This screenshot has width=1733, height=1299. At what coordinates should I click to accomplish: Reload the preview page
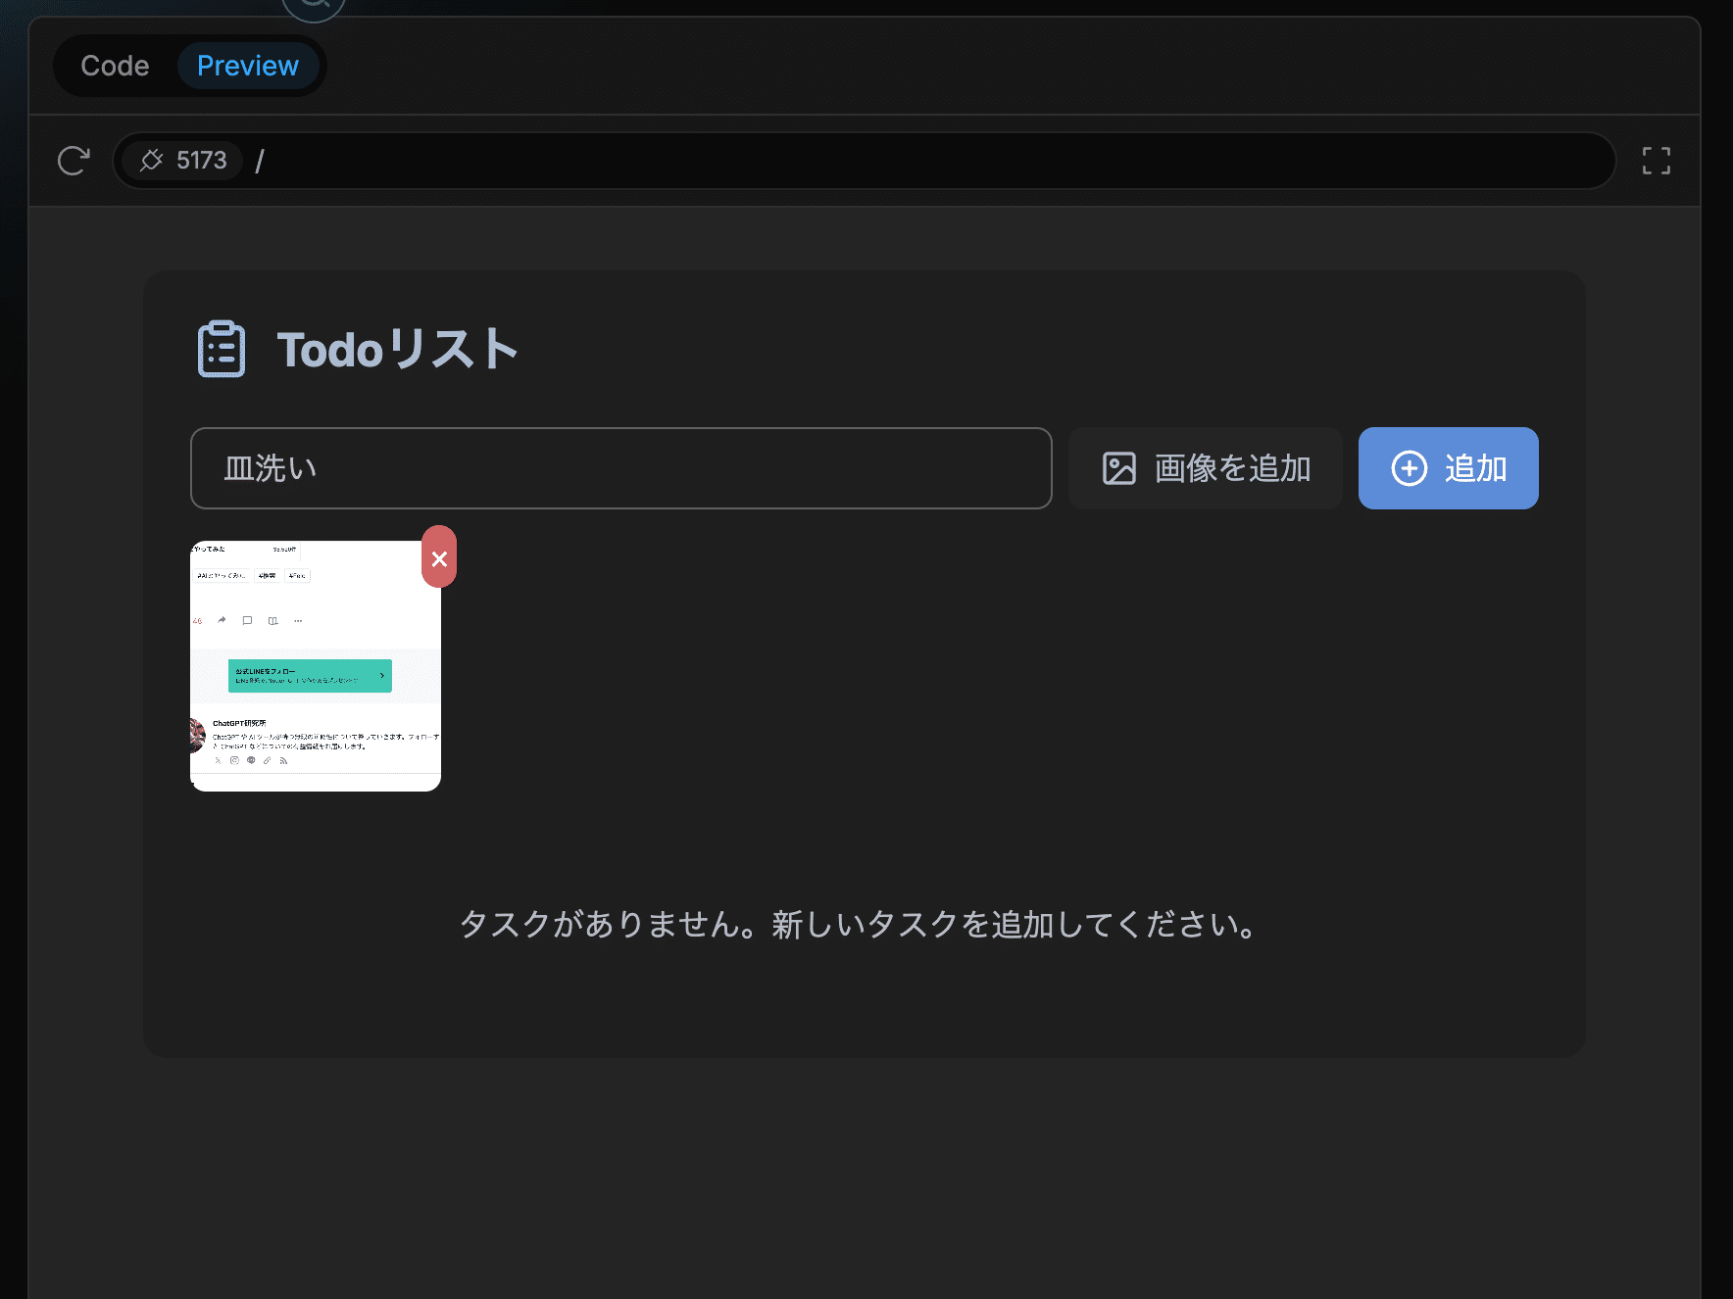click(74, 161)
